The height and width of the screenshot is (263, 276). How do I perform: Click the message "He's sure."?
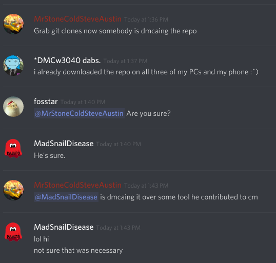49,155
